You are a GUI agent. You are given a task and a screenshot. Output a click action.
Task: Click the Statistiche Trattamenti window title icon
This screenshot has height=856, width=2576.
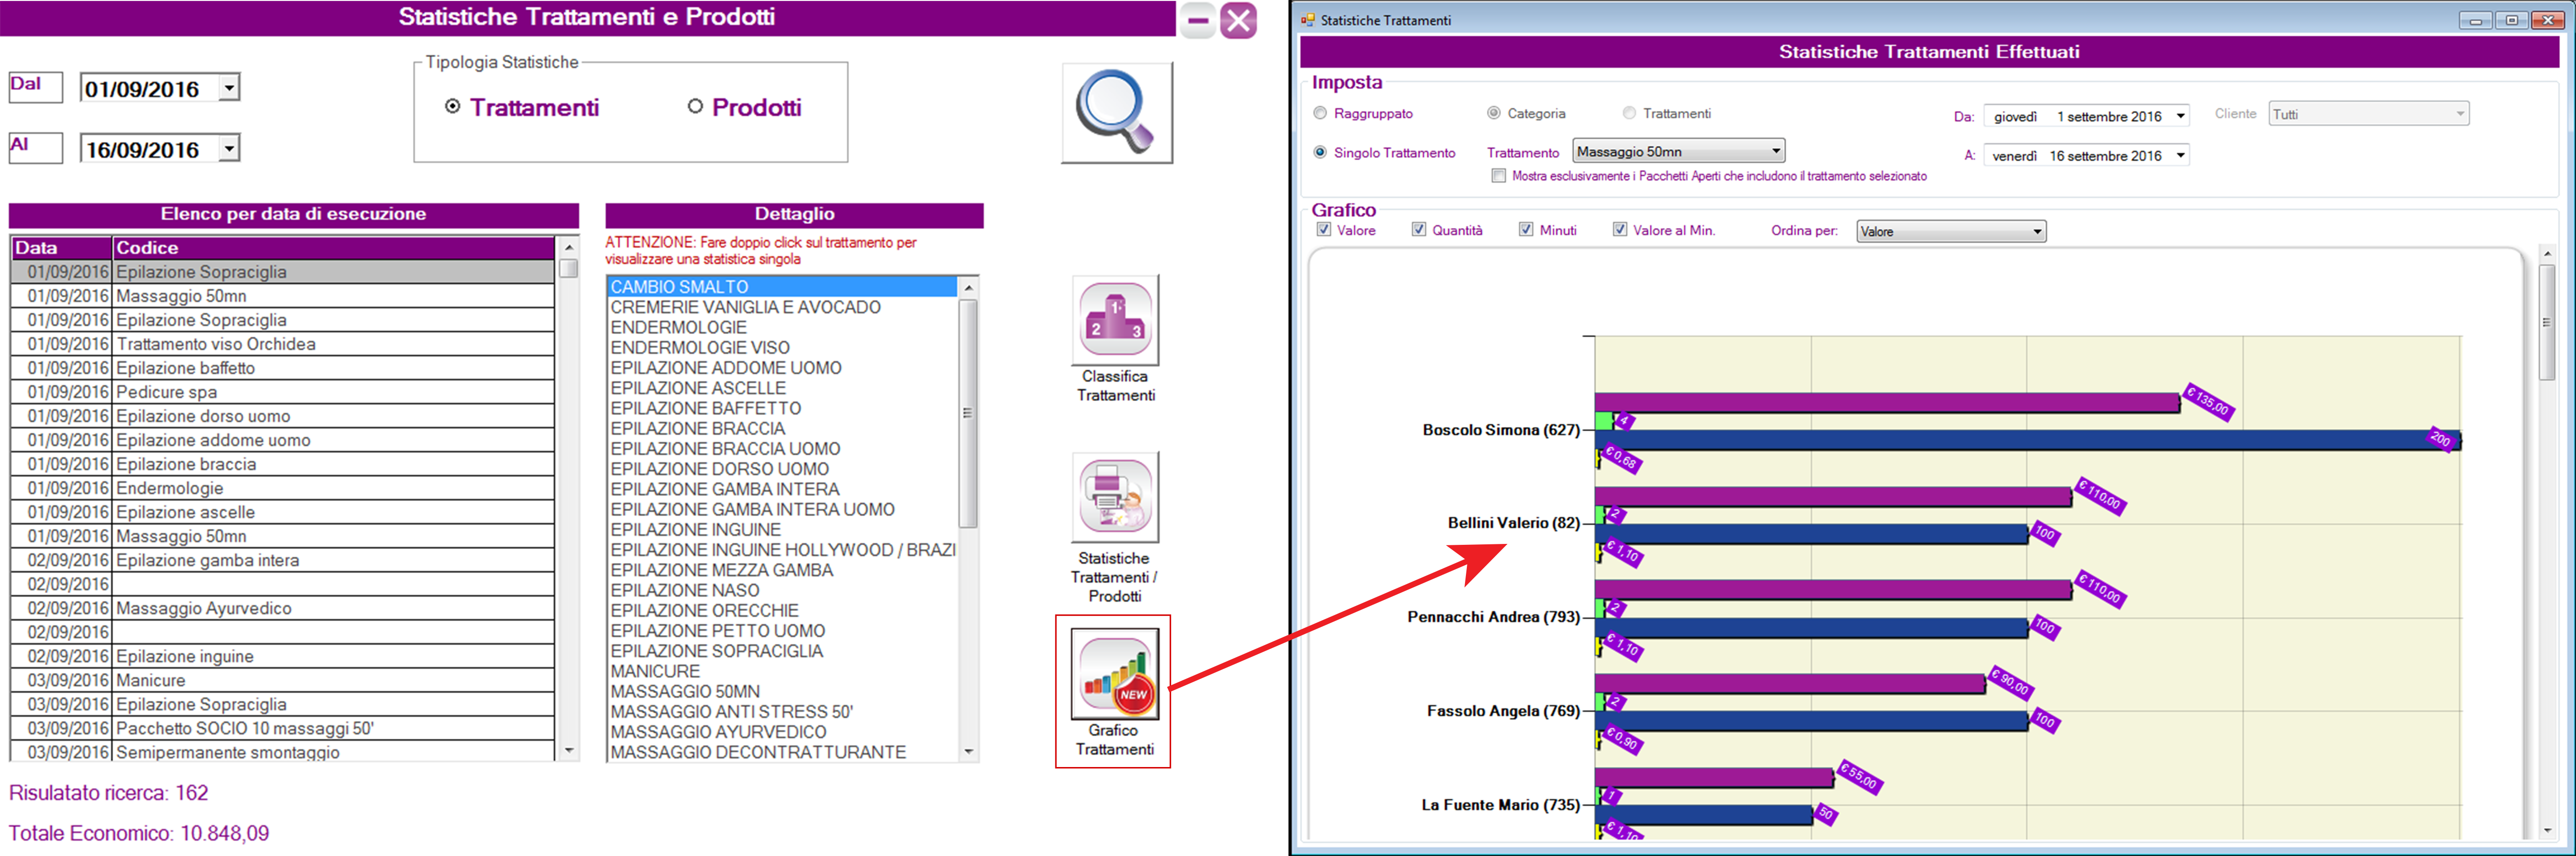[1308, 20]
